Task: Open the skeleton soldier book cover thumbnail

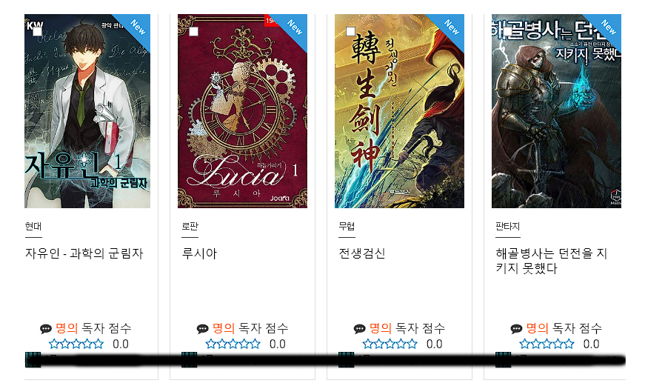Action: [x=556, y=111]
